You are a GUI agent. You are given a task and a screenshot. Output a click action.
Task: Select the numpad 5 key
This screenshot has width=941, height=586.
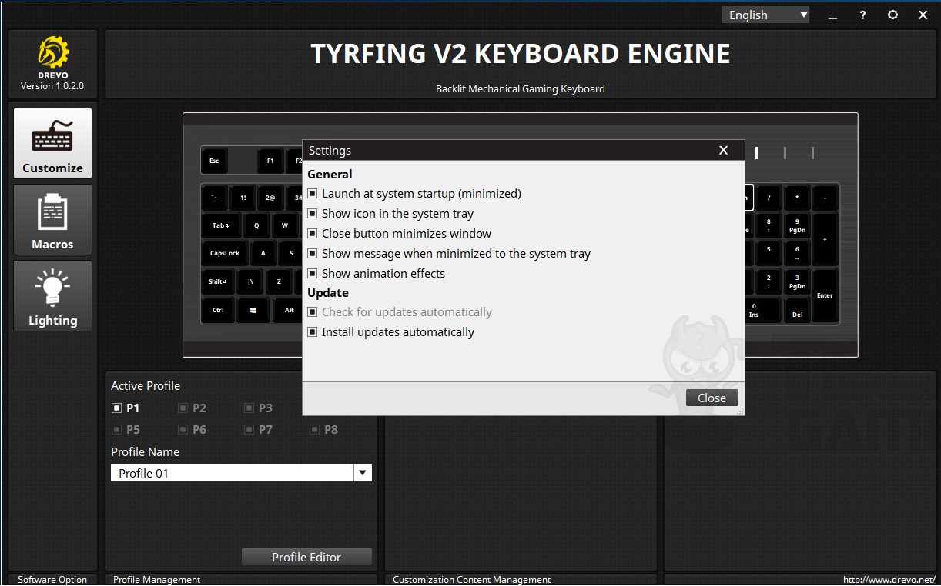769,253
